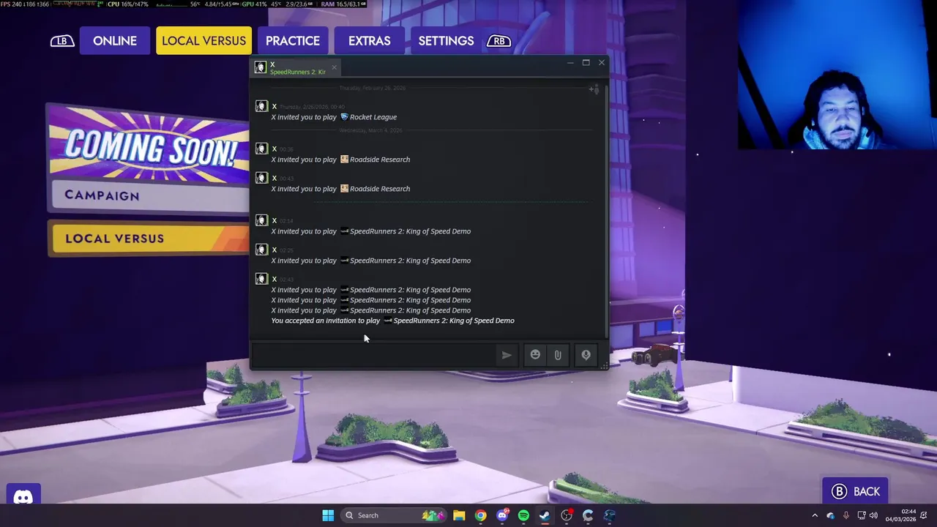Click "Wednesday, March 4, 2026" date separator
The height and width of the screenshot is (527, 937).
(x=370, y=130)
